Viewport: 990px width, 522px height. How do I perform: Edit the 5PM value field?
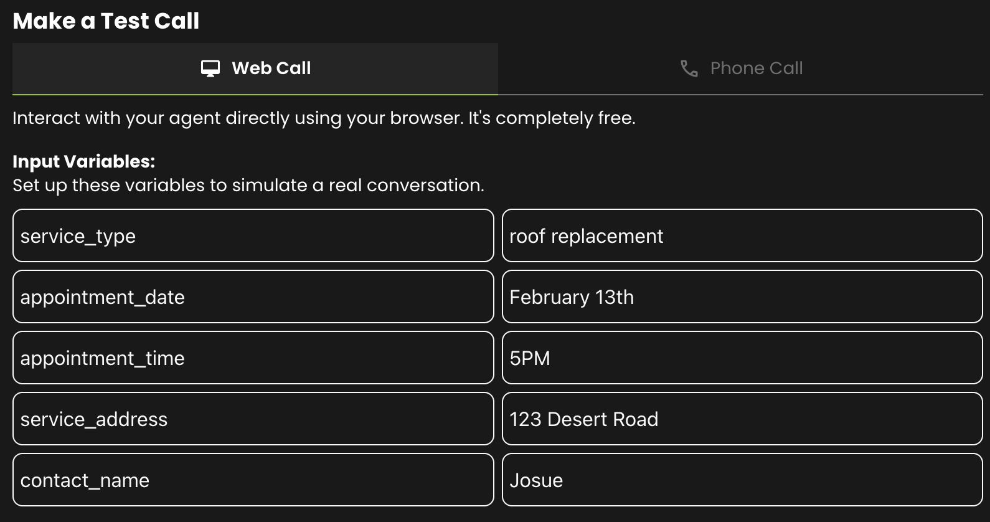(x=742, y=358)
